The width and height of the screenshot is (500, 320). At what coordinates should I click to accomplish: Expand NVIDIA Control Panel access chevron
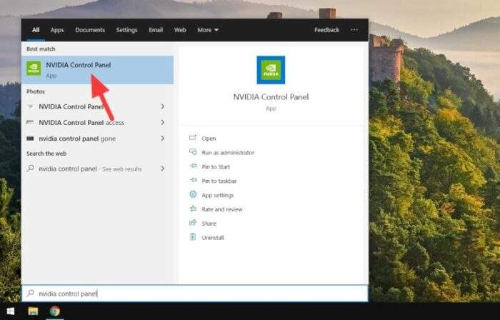[x=163, y=122]
